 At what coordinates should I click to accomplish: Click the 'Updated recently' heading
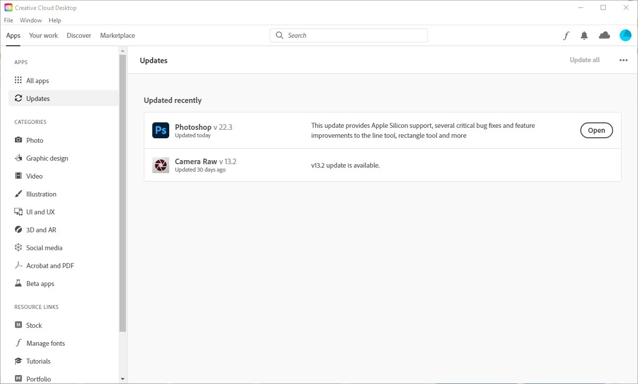pos(173,100)
